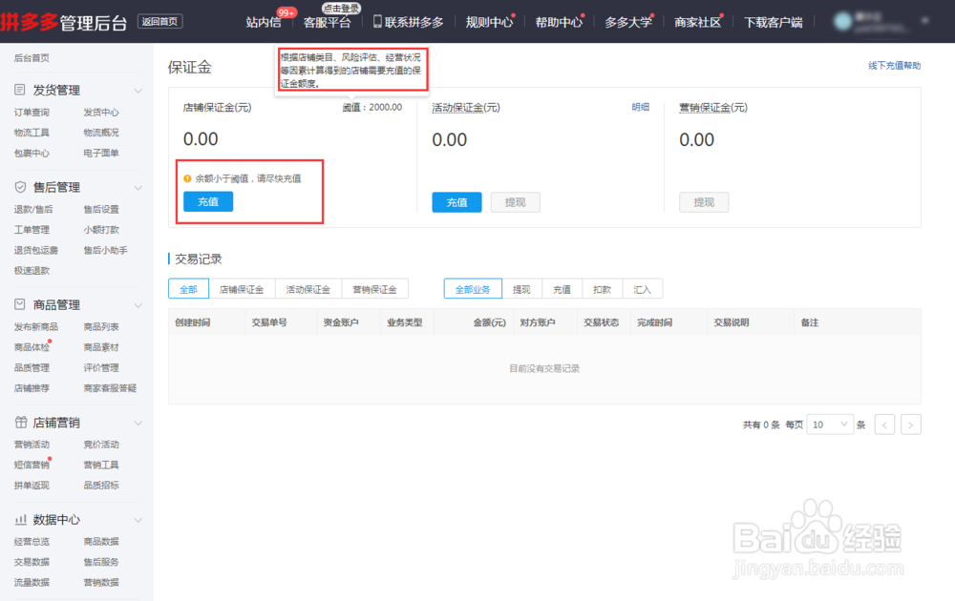Screen dimensions: 955x601
Task: Collapse the 发货管理 section chevron
Action: [x=138, y=91]
